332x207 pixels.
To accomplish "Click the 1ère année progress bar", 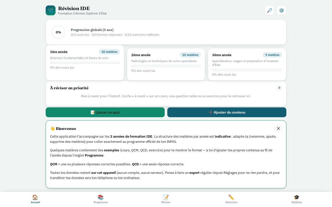I will (85, 63).
